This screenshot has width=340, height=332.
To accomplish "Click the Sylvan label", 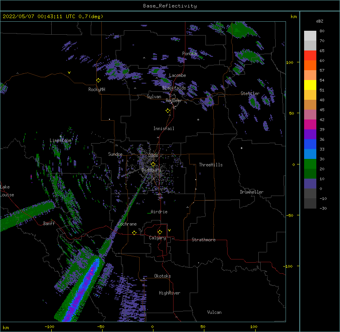I will (x=154, y=97).
